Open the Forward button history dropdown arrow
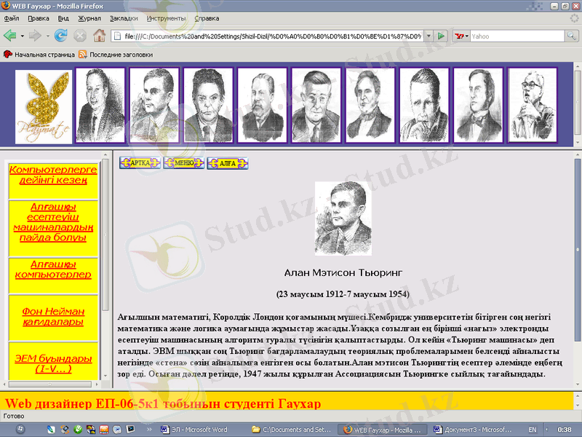This screenshot has width=582, height=437. click(x=47, y=36)
